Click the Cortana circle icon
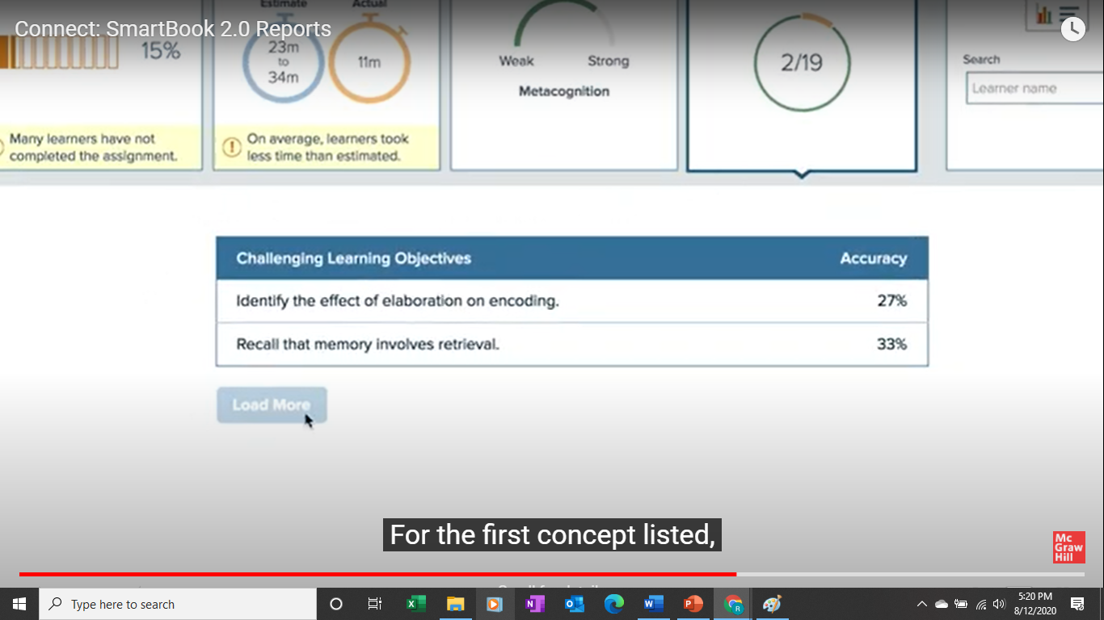 click(x=336, y=604)
